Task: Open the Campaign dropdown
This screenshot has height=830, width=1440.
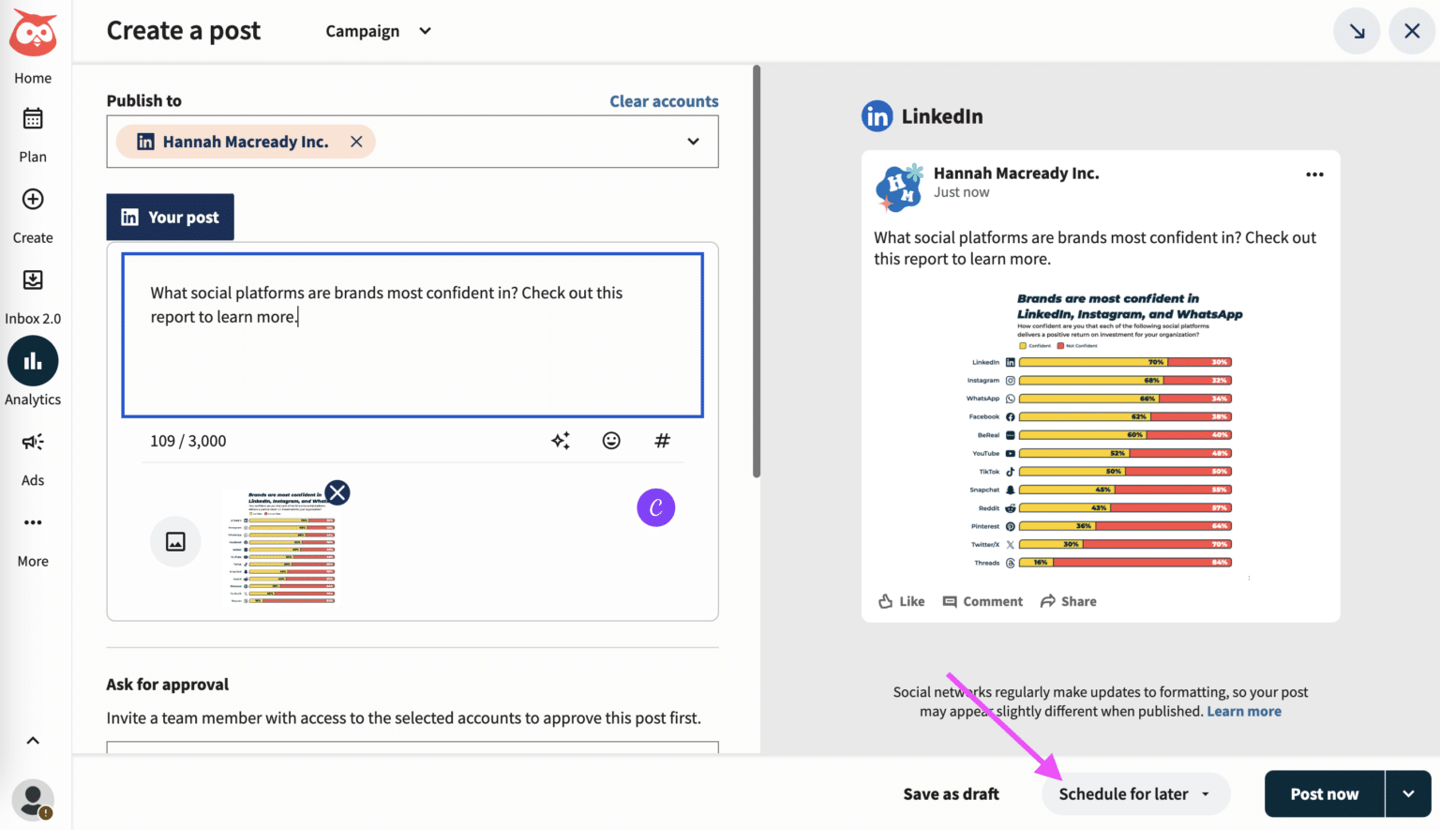Action: point(378,30)
